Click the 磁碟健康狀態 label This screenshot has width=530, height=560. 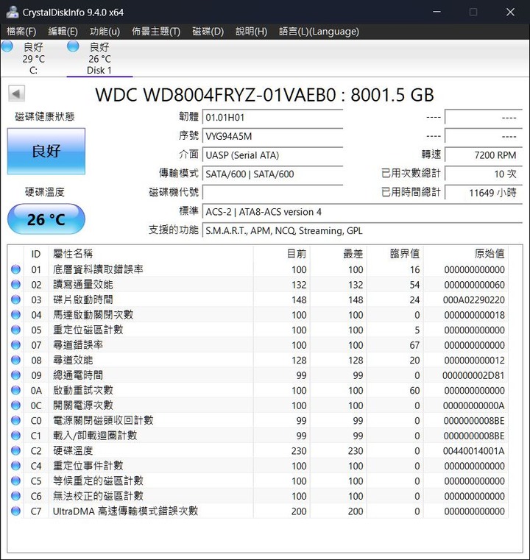(45, 116)
